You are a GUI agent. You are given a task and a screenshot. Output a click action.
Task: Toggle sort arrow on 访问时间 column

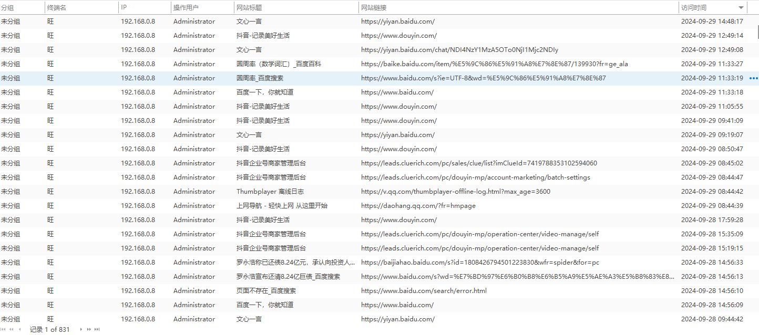click(x=741, y=7)
